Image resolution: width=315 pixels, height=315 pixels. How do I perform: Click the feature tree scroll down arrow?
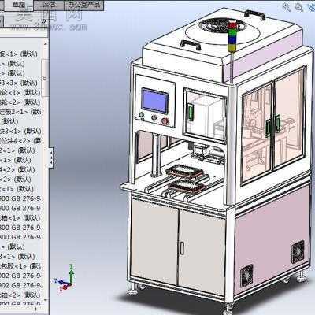(46, 300)
